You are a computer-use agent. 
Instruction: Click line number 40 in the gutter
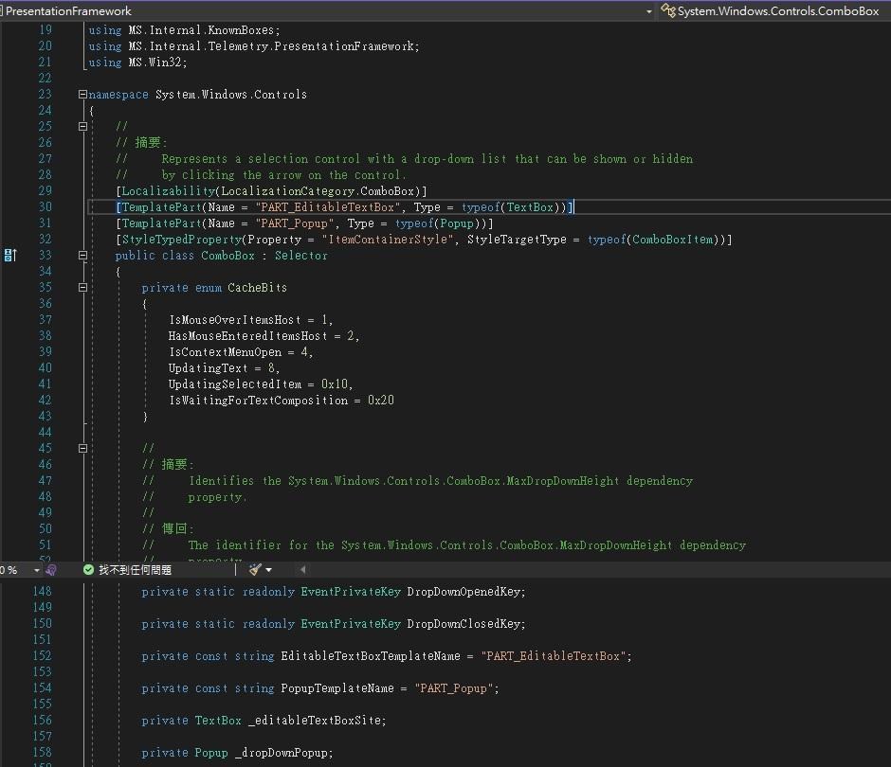coord(45,368)
